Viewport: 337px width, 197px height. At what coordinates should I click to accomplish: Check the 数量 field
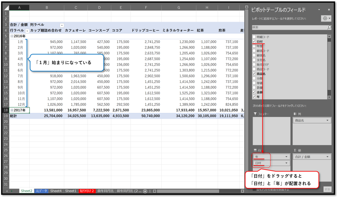254,87
